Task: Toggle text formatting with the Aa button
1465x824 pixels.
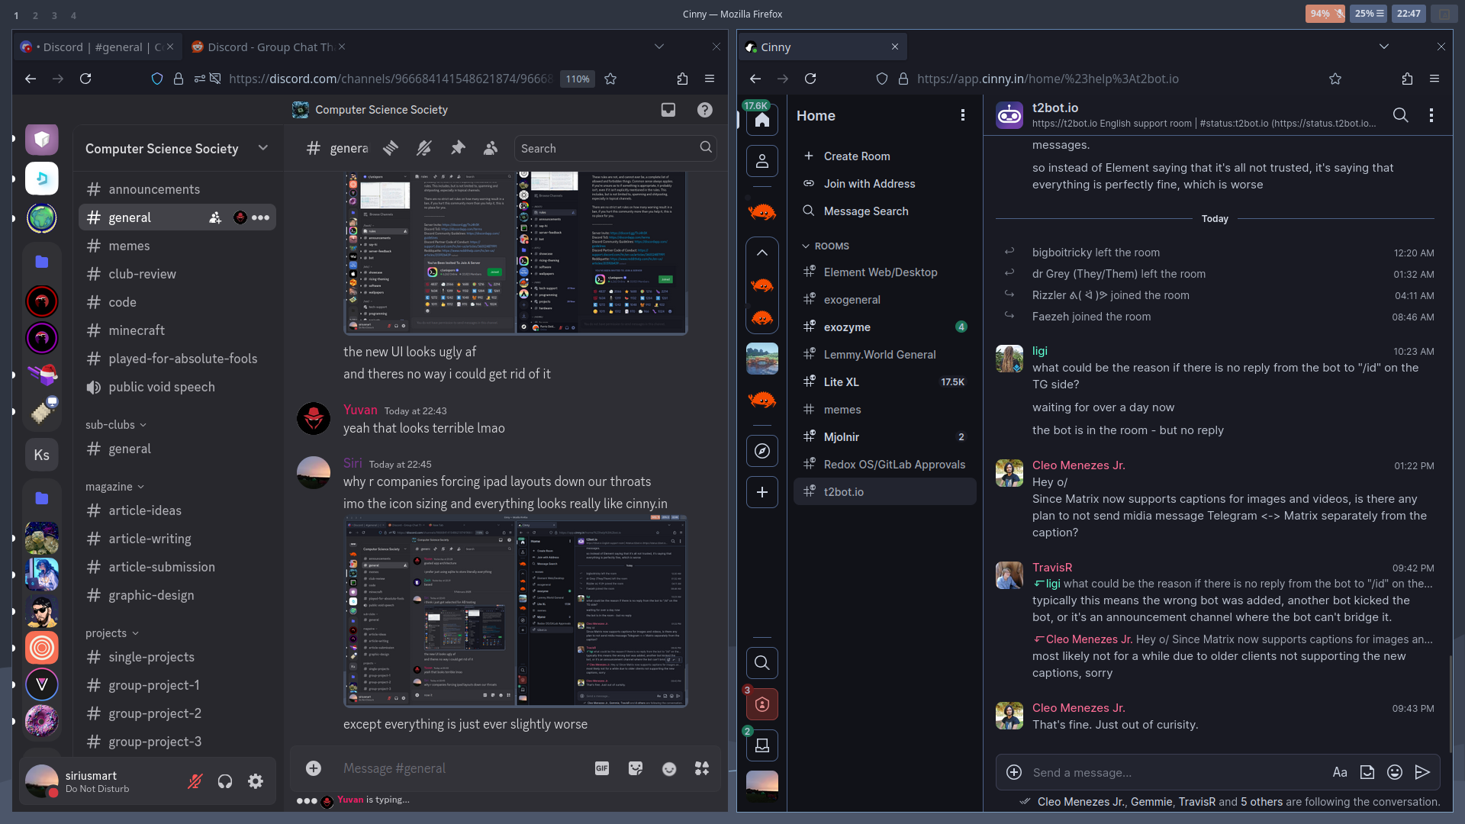Action: click(x=1341, y=772)
